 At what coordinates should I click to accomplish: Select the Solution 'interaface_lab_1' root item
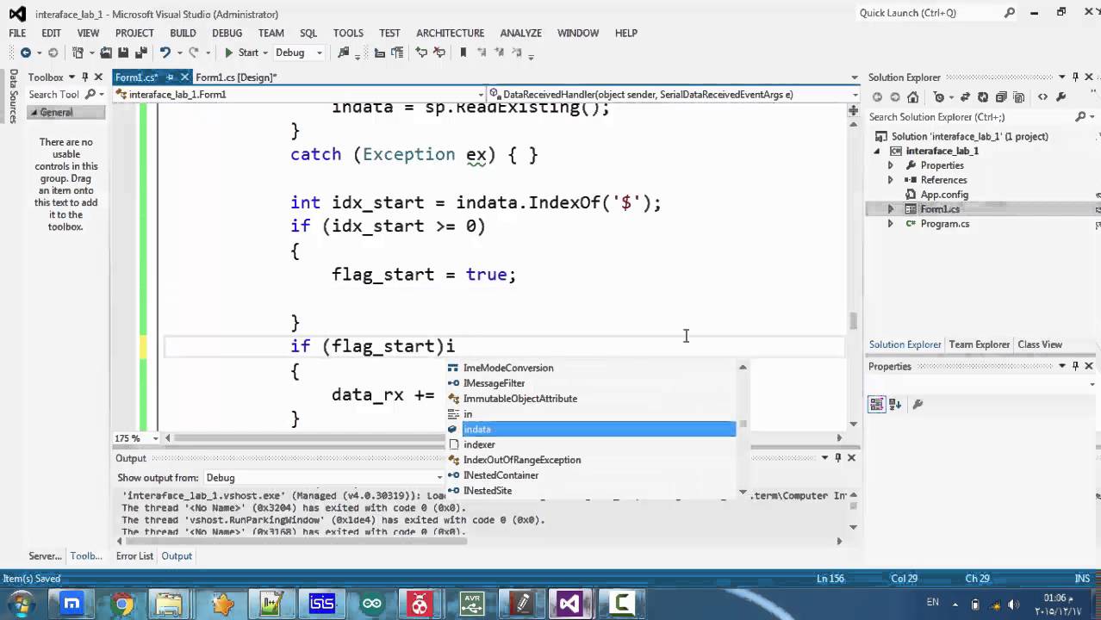(969, 136)
